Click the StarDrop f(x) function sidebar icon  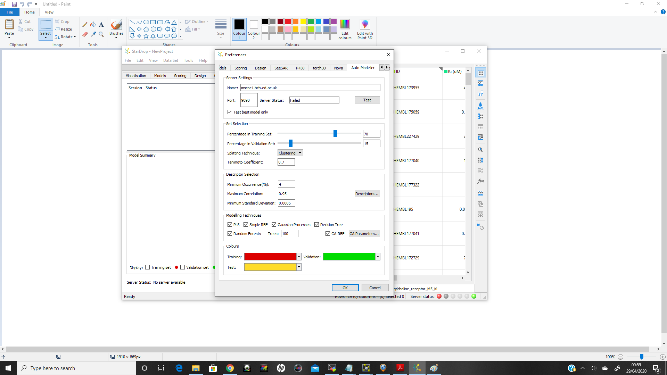[480, 181]
